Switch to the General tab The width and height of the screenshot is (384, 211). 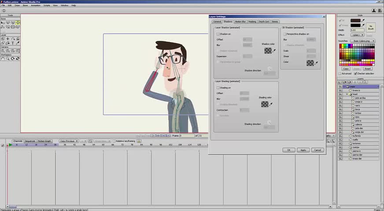point(217,22)
